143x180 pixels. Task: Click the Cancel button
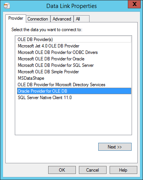93,170
